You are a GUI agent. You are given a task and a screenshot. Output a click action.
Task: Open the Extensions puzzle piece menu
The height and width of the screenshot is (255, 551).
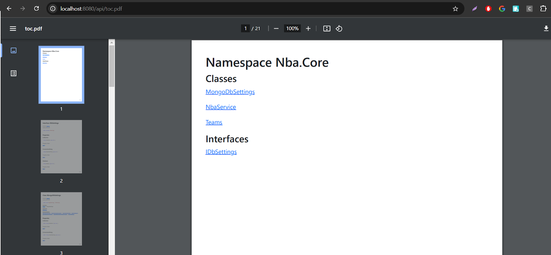pos(543,9)
